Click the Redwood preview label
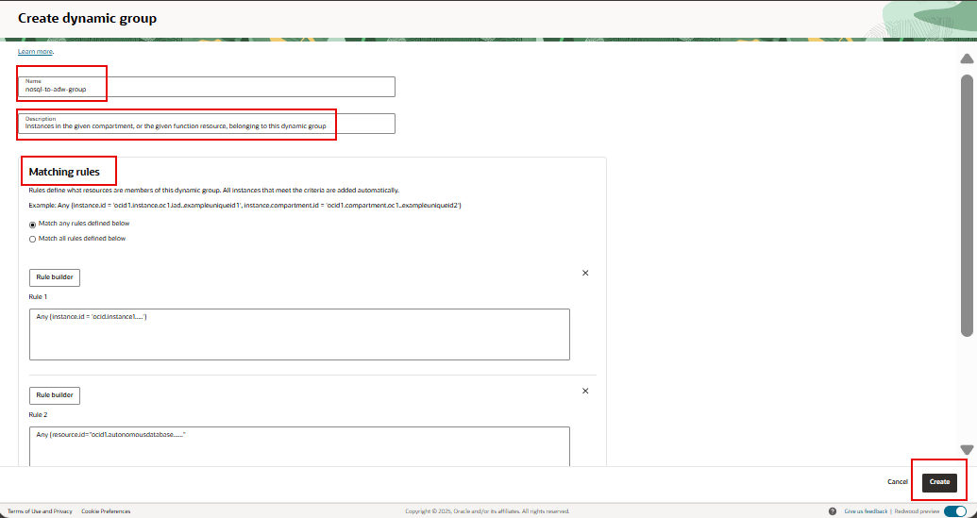This screenshot has height=518, width=977. [x=917, y=511]
